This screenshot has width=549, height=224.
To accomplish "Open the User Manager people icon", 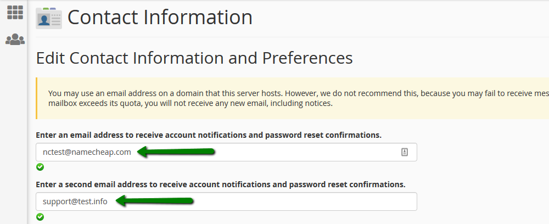I will (x=15, y=39).
